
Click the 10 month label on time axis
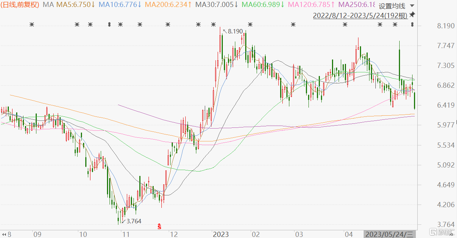click(x=83, y=234)
